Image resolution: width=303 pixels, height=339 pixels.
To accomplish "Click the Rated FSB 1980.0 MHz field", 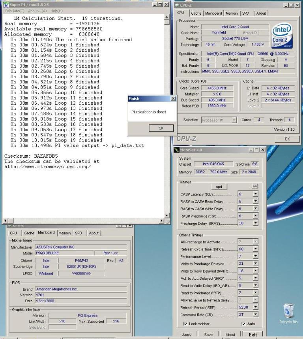I will point(217,106).
